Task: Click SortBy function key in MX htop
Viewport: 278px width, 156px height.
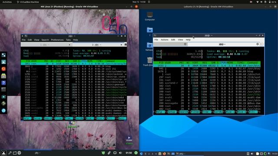Action: pos(79,118)
